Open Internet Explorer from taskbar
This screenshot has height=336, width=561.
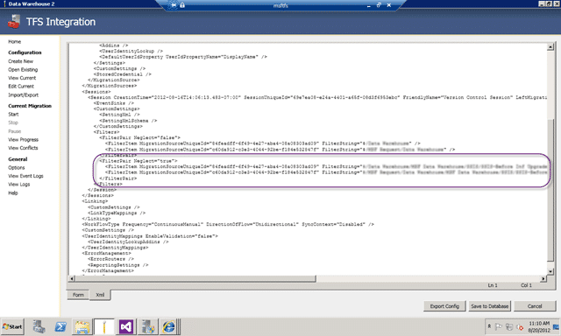(169, 326)
